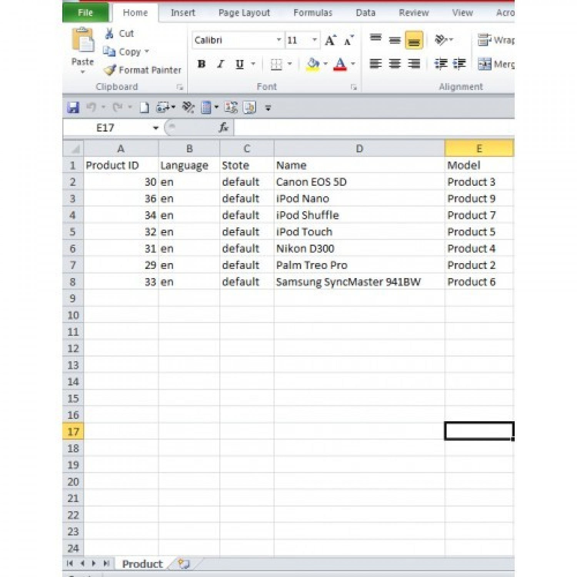The image size is (577, 577).
Task: Click the Insert Worksheet tab icon
Action: coord(184,564)
